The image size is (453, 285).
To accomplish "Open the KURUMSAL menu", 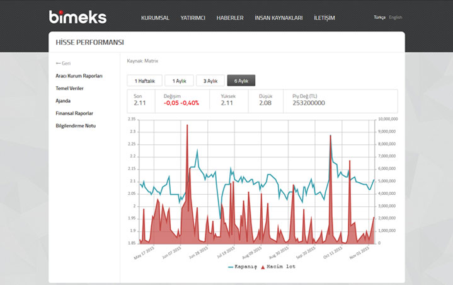I will point(155,18).
